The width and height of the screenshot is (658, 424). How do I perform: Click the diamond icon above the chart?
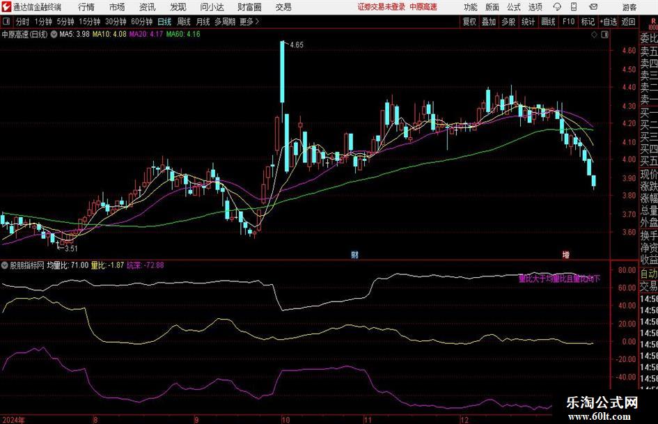click(594, 35)
